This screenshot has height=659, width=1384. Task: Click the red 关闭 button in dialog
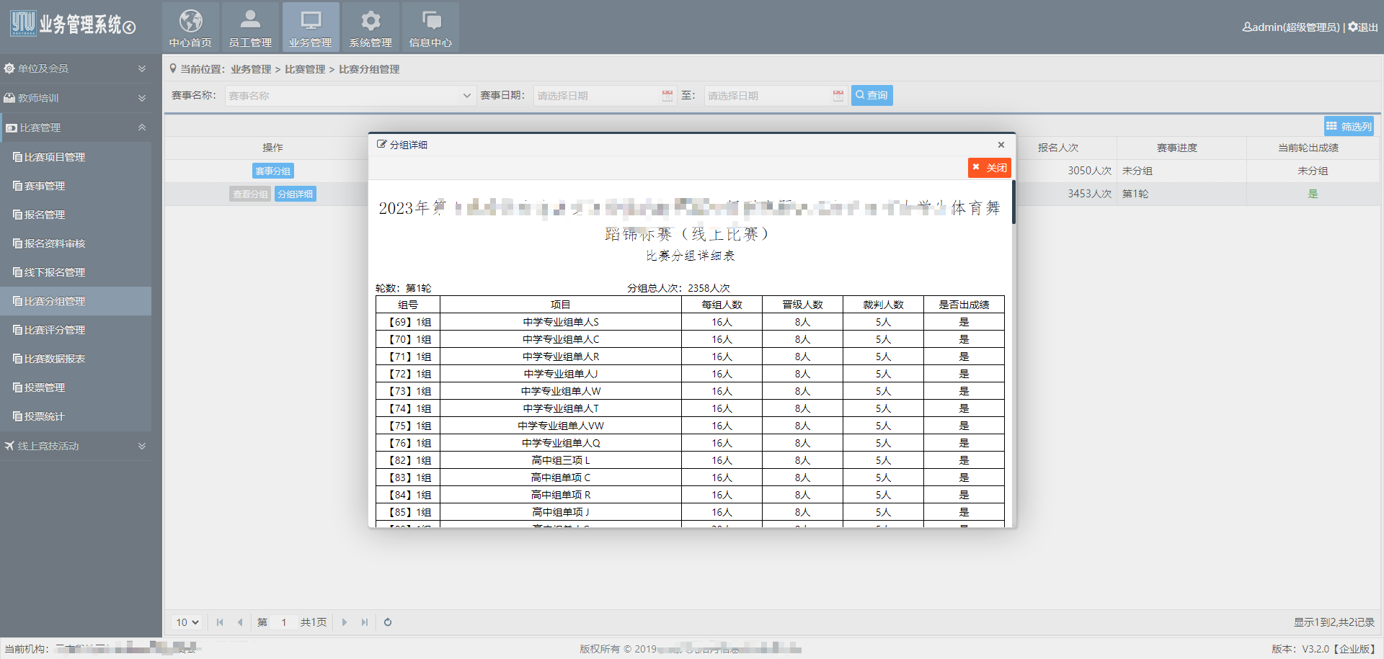tap(989, 168)
